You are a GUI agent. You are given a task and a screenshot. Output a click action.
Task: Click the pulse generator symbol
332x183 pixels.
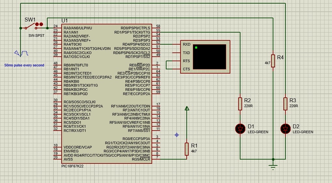click(22, 53)
